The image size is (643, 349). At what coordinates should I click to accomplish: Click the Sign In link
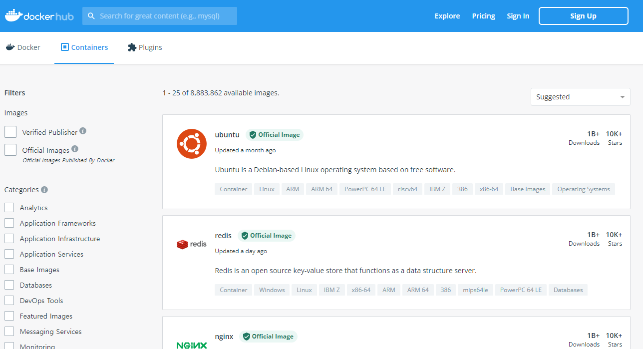click(518, 16)
